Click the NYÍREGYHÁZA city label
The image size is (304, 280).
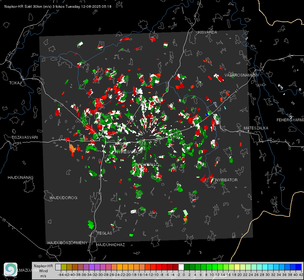pyautogui.click(x=129, y=152)
